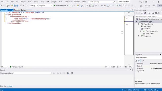
Task: Click the CRLF line ending indicator
Action: click(131, 67)
